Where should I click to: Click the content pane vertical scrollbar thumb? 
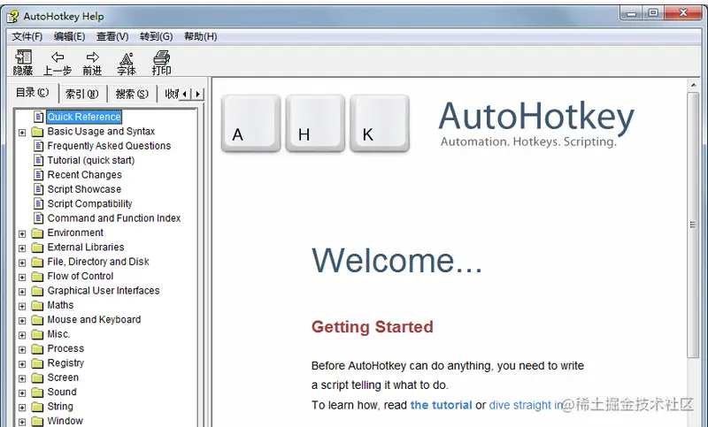pos(693,225)
